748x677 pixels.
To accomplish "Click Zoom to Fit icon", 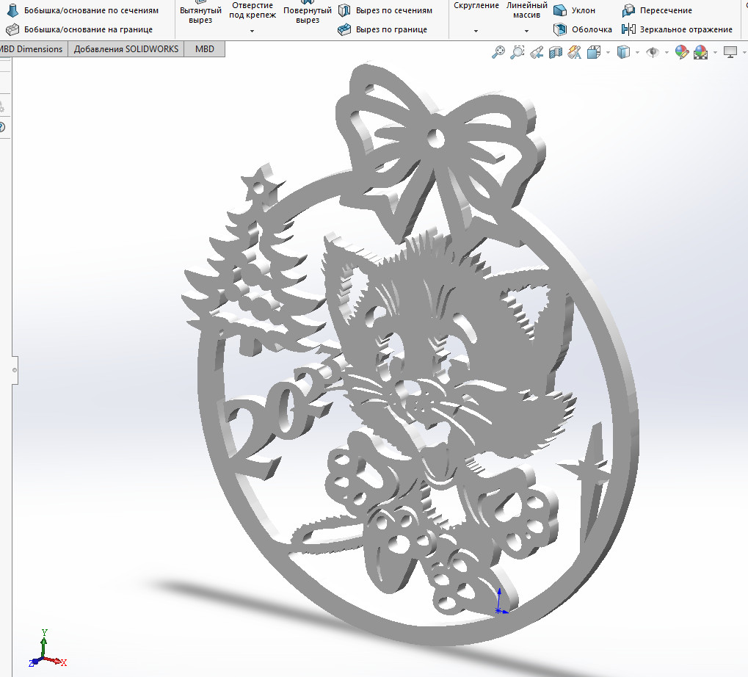I will tap(498, 51).
